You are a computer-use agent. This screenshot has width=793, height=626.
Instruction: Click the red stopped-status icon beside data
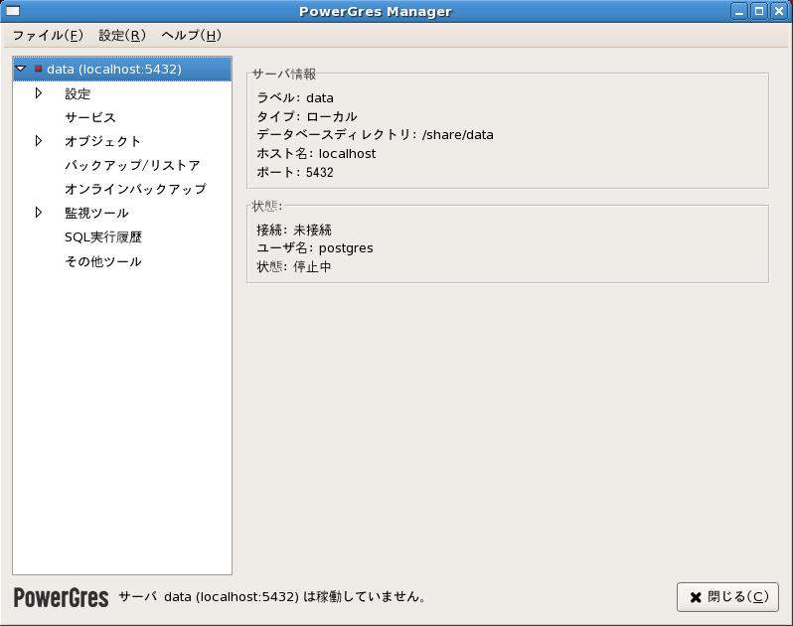(x=38, y=69)
